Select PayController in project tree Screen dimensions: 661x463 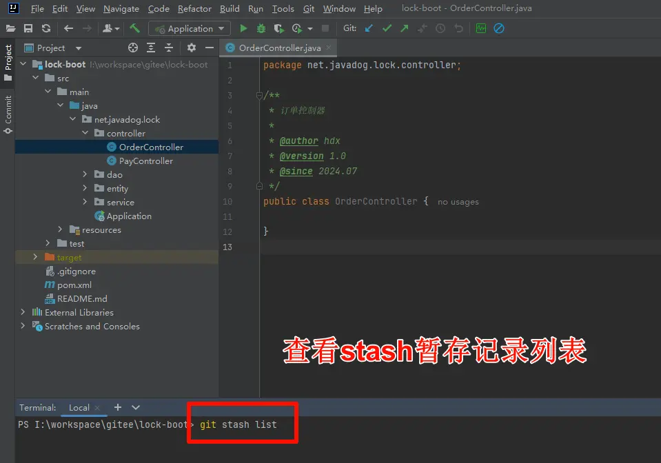[x=145, y=161]
